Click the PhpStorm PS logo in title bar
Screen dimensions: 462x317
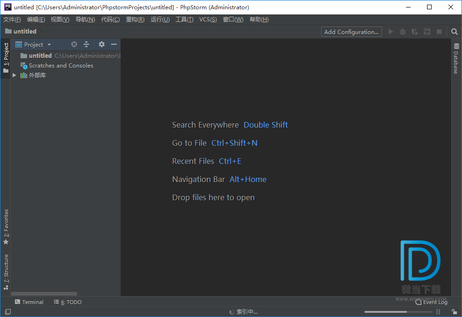[8, 7]
